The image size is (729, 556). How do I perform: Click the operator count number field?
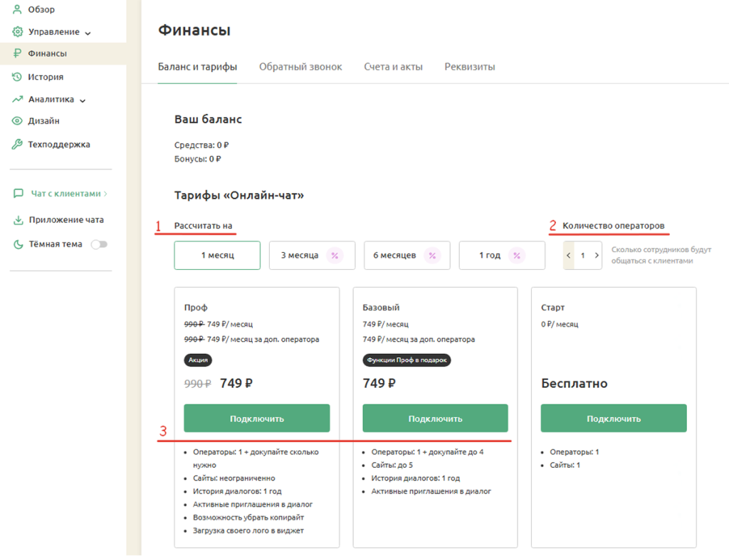coord(582,256)
